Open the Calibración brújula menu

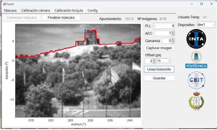(x=69, y=11)
